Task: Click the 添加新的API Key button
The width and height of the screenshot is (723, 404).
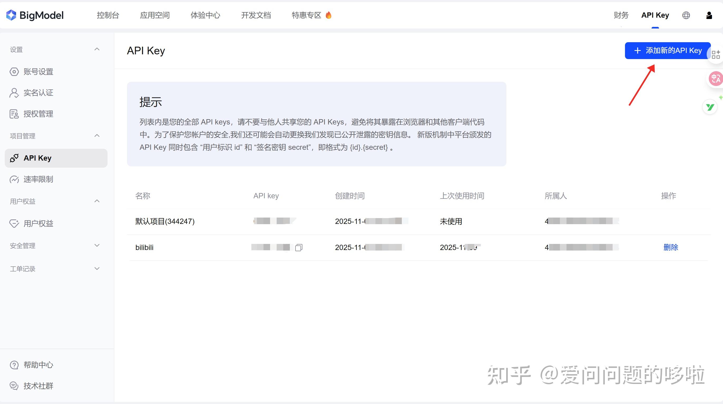Action: (x=668, y=51)
